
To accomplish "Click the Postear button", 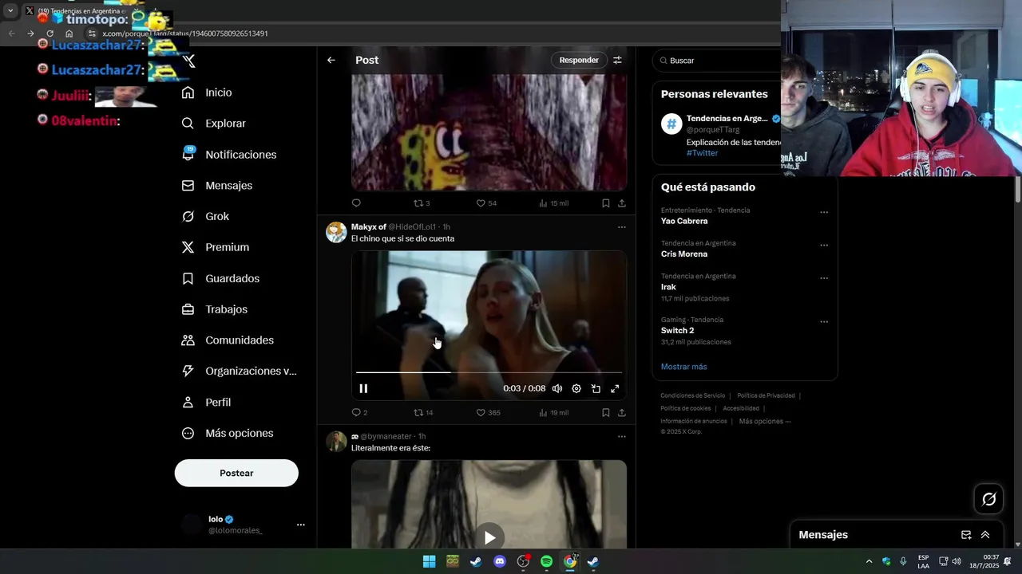I will 236,473.
